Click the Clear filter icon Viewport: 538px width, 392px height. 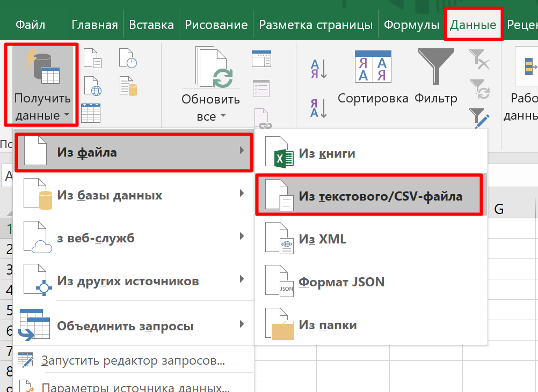point(479,59)
